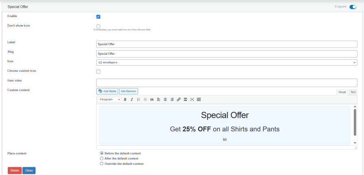Switch to the Visual editor tab
Image resolution: width=364 pixels, height=175 pixels.
(342, 92)
